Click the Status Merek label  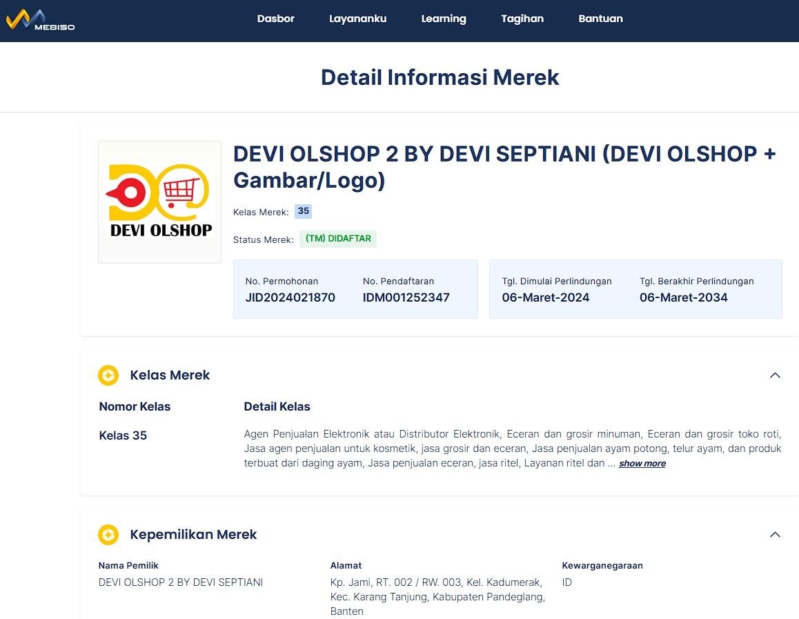[263, 239]
